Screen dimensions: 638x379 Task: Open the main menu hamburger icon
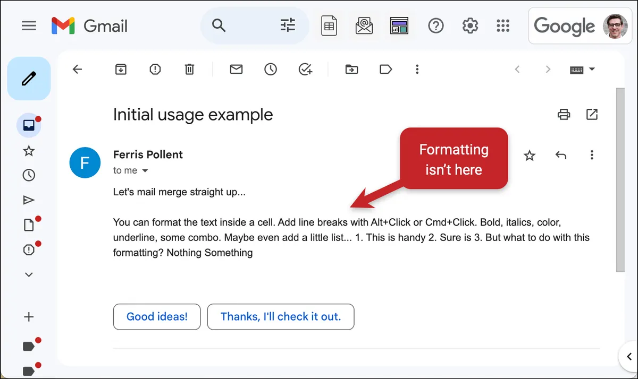pos(29,25)
